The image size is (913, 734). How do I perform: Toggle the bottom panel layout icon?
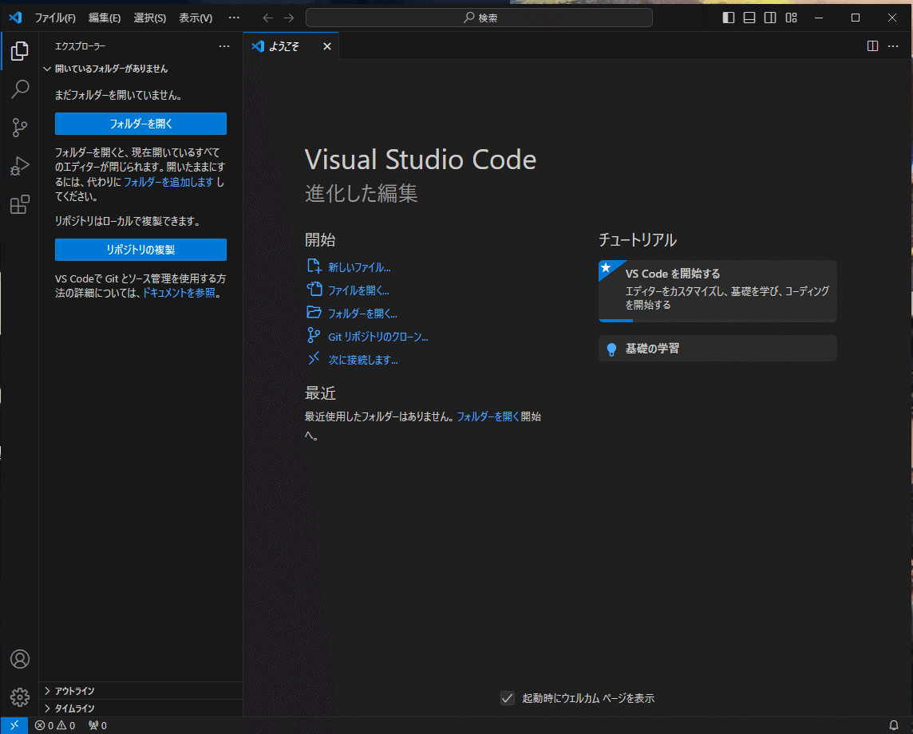point(749,18)
